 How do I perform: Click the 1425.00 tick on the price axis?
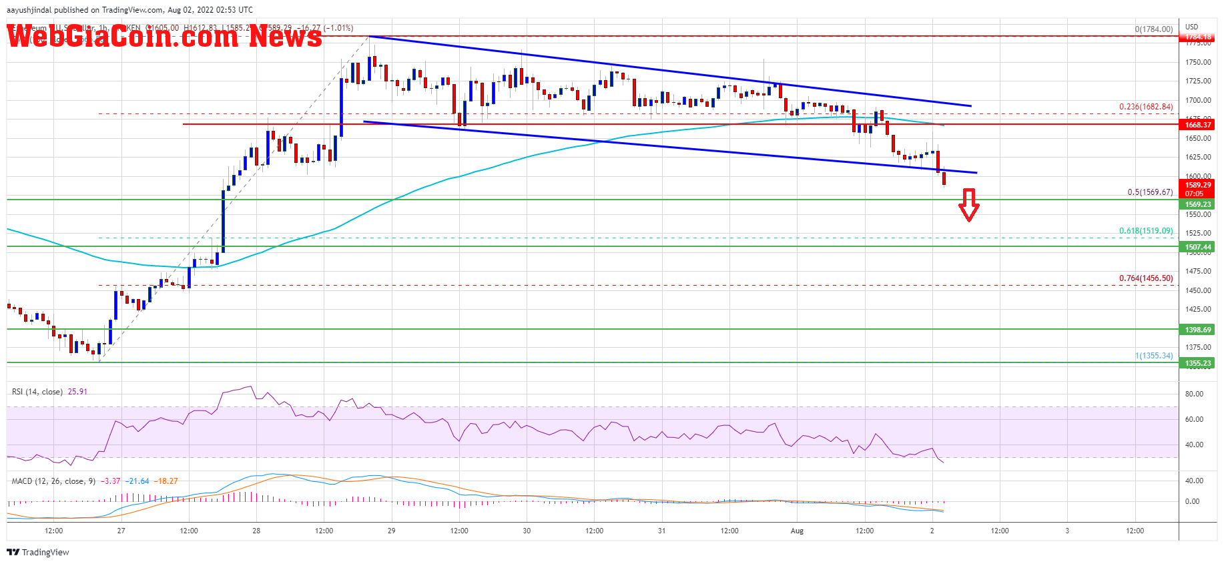[x=1198, y=309]
